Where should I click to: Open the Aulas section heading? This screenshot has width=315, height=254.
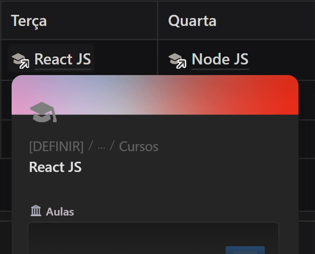[x=60, y=212]
